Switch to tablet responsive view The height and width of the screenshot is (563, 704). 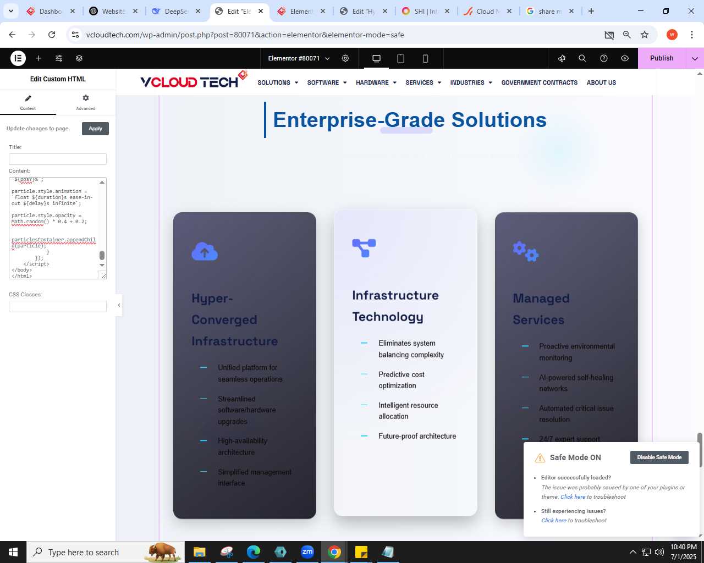point(401,58)
